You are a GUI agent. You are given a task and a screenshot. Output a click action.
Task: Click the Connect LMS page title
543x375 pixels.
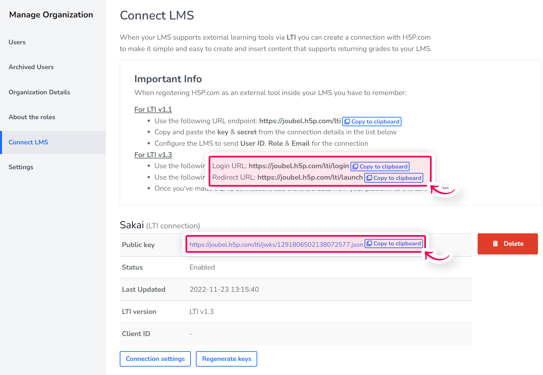[x=157, y=15]
